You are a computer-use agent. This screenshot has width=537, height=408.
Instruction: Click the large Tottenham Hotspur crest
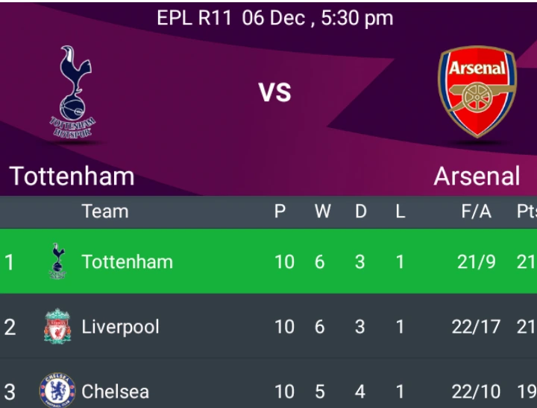[x=72, y=92]
